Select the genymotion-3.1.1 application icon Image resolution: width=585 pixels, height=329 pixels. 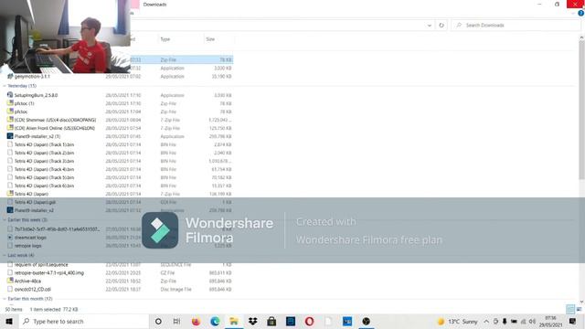point(10,76)
